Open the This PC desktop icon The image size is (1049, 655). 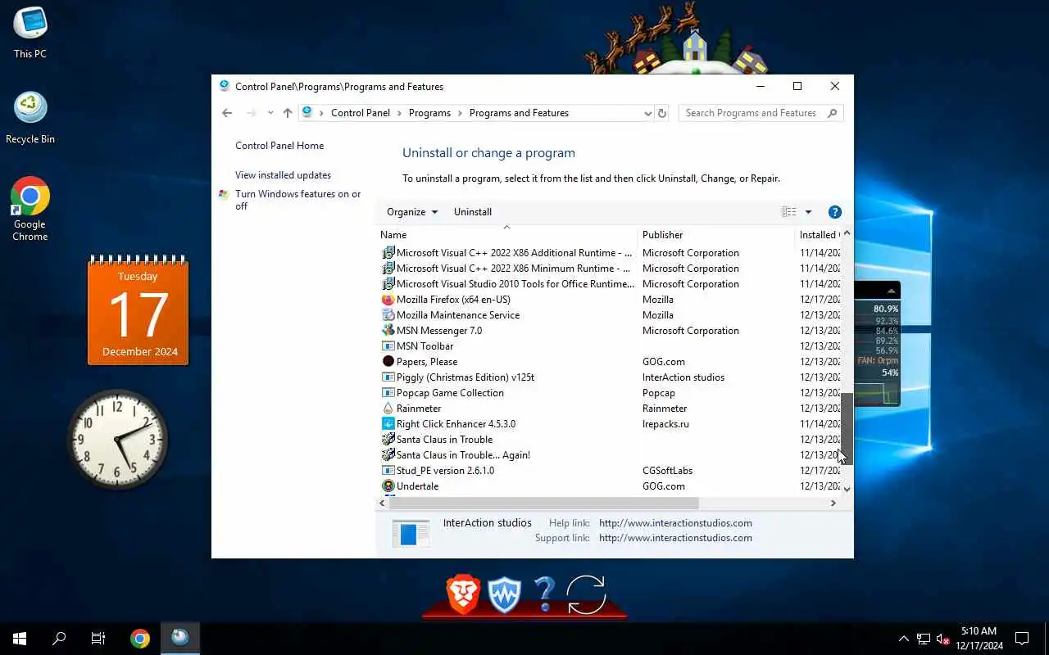pyautogui.click(x=30, y=33)
